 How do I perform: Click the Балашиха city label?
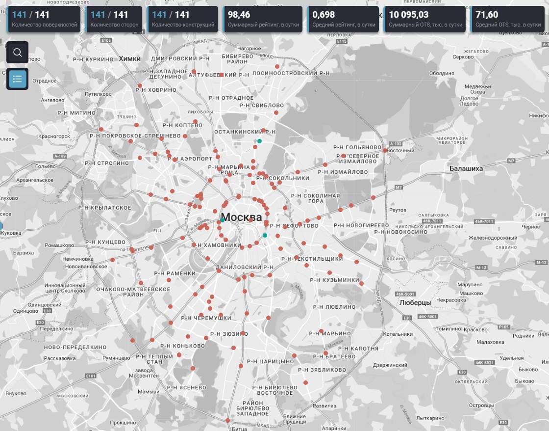466,169
